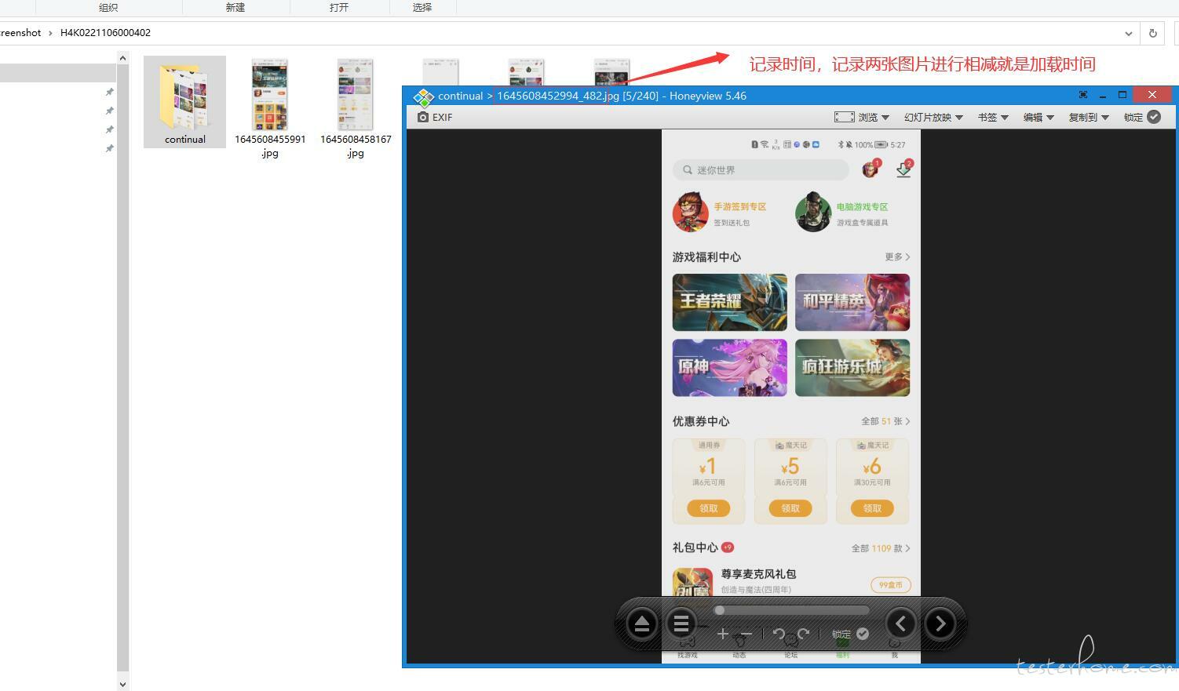Click the 游戏福利中心 heading
The height and width of the screenshot is (691, 1179).
706,257
